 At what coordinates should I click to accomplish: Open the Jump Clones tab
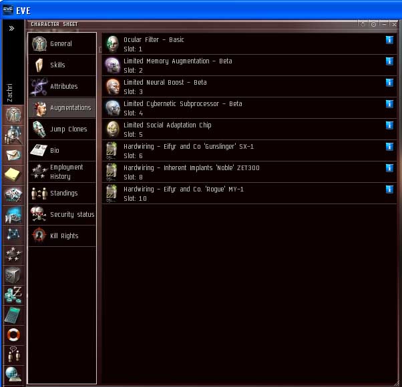point(62,129)
